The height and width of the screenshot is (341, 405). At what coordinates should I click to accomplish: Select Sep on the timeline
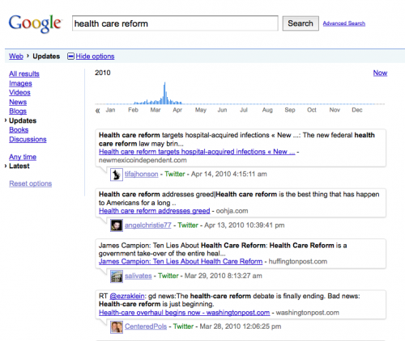(290, 110)
